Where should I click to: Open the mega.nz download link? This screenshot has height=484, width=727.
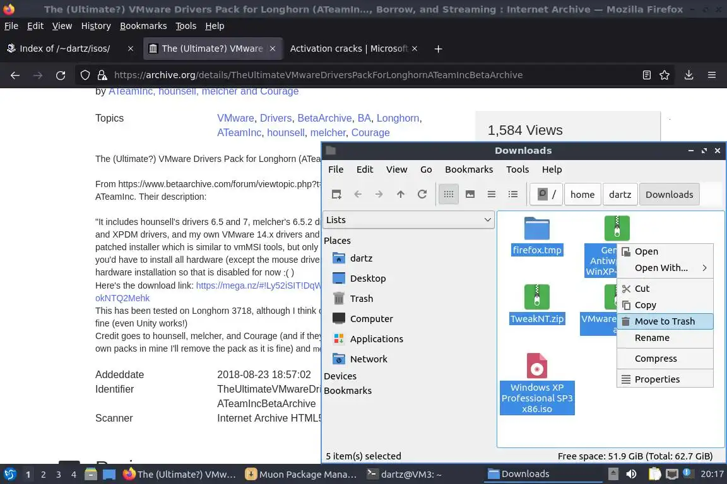(258, 285)
